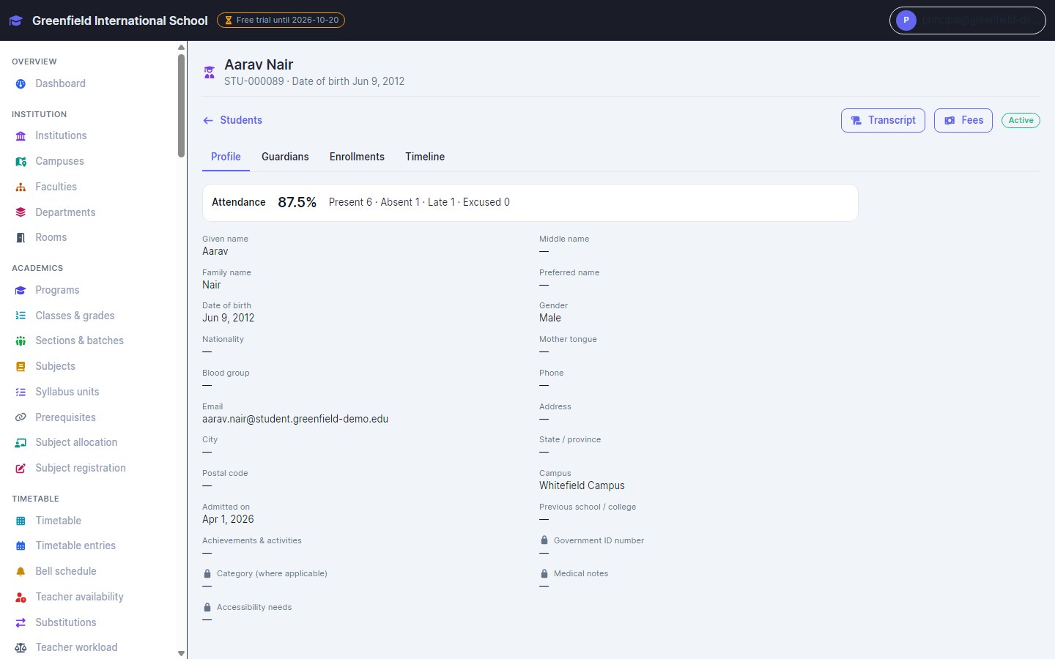The width and height of the screenshot is (1055, 659).
Task: Open the Enrollments tab
Action: click(357, 157)
